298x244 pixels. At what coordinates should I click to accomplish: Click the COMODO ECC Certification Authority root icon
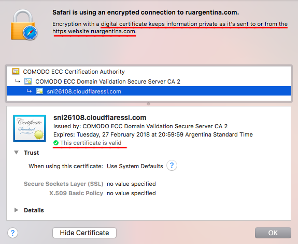click(x=16, y=71)
